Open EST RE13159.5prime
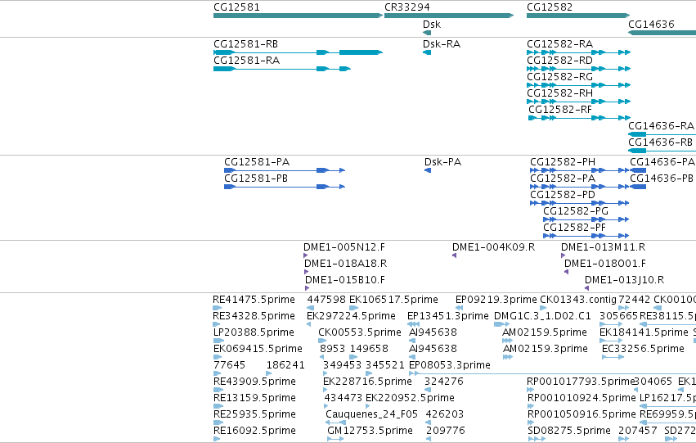Screen dimensions: 696x443 pos(218,407)
